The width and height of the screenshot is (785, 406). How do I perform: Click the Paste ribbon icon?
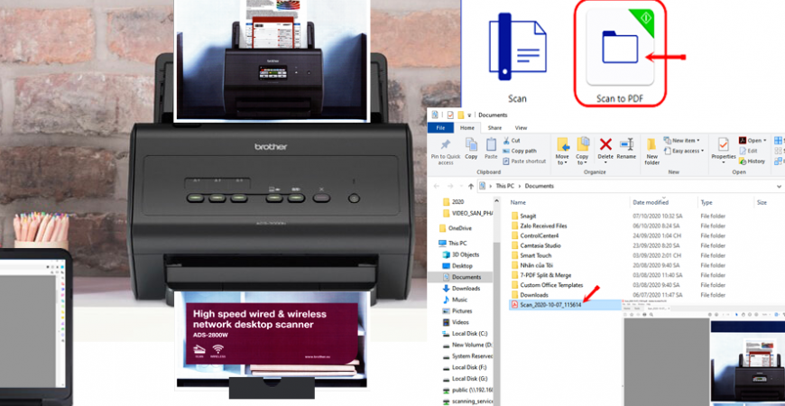(x=491, y=149)
